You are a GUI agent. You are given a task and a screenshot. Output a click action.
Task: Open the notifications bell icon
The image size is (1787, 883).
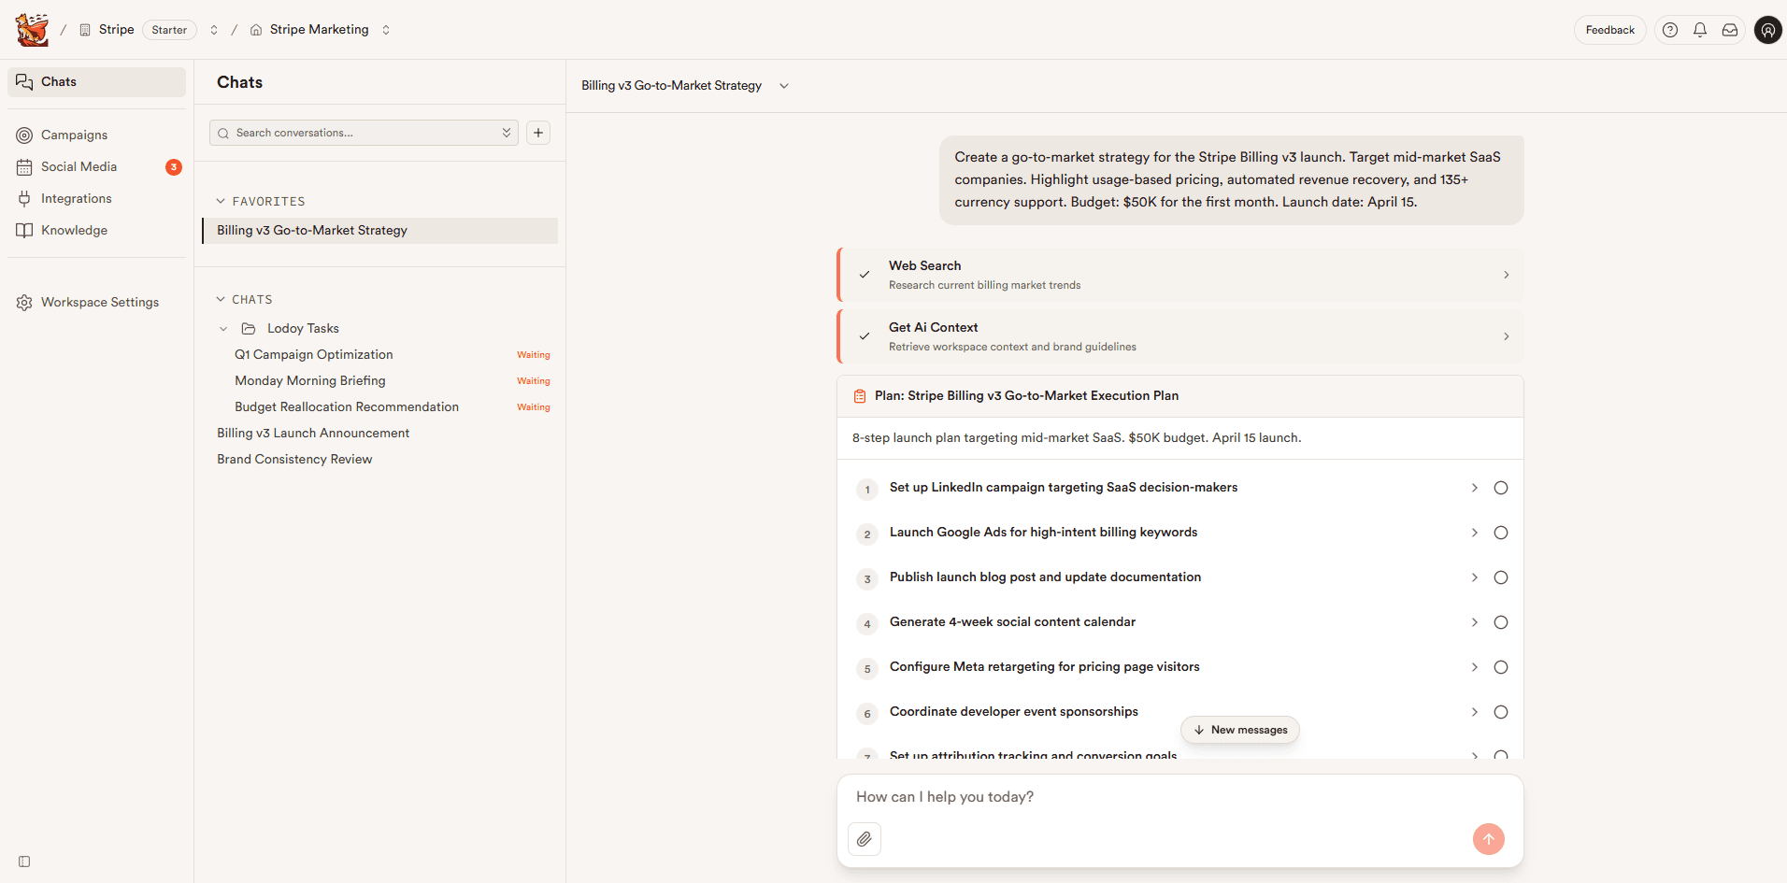point(1700,30)
